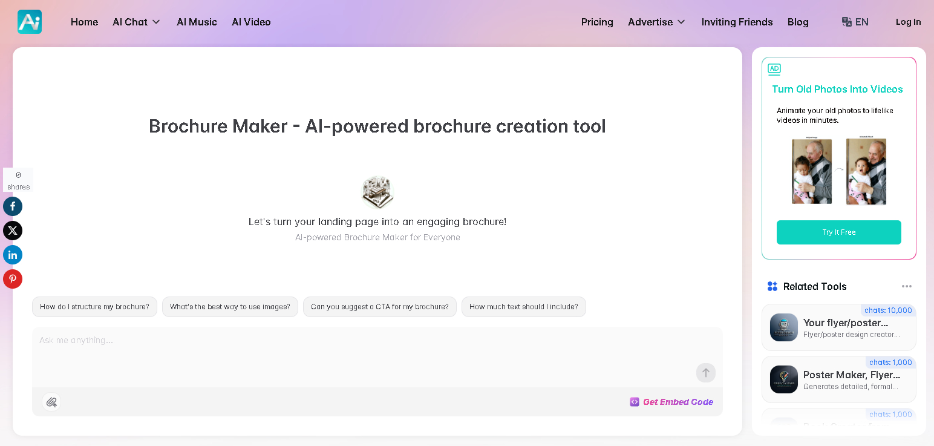Click the send arrow in the chat box
The width and height of the screenshot is (934, 446).
pyautogui.click(x=705, y=373)
